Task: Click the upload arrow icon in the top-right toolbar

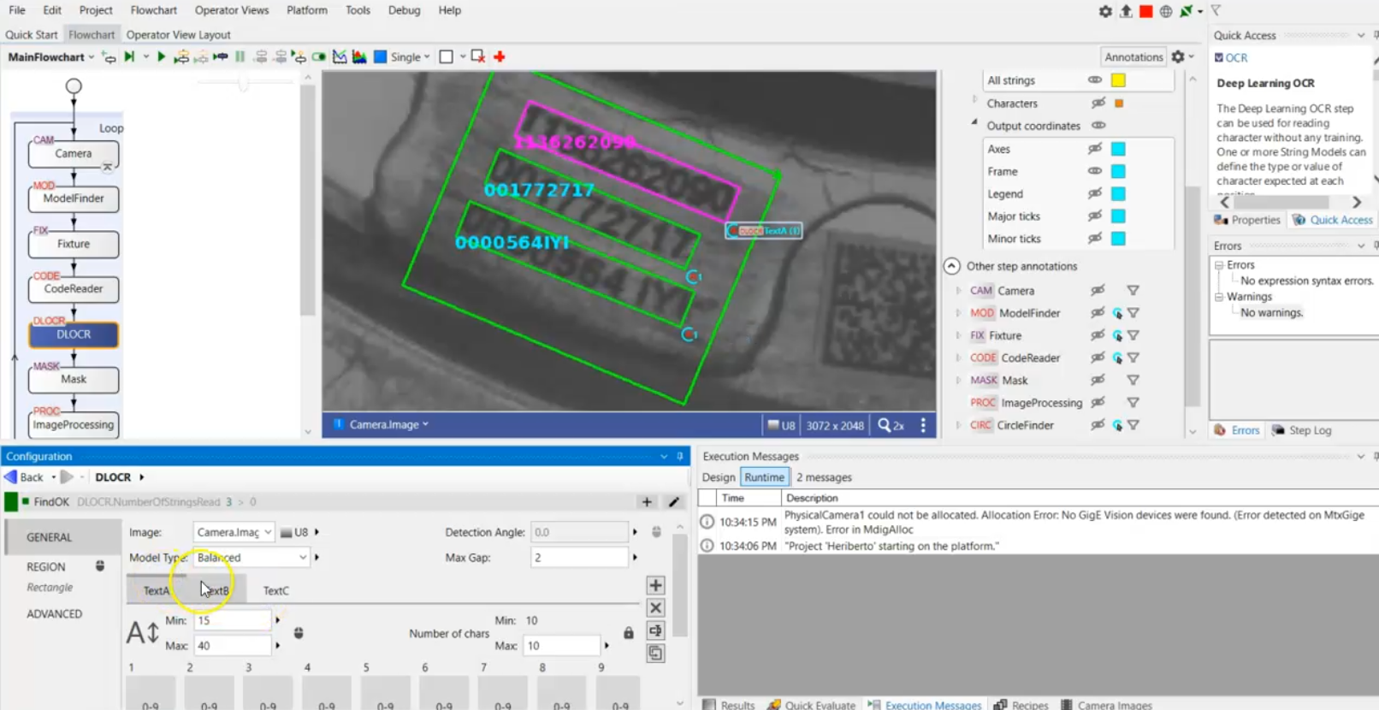Action: (x=1126, y=11)
